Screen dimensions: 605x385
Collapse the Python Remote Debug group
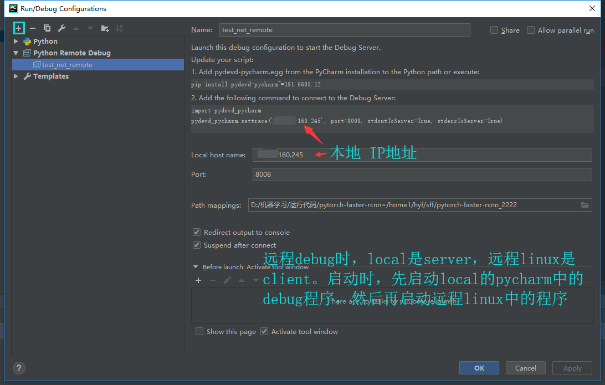tap(17, 53)
